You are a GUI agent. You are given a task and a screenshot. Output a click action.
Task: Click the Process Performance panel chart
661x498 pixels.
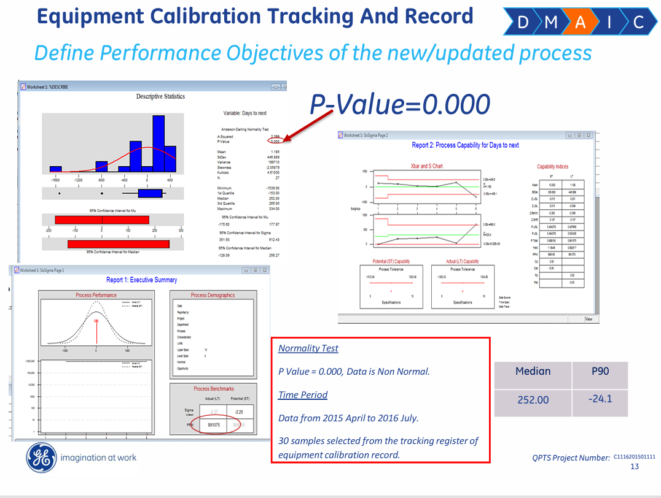click(96, 322)
